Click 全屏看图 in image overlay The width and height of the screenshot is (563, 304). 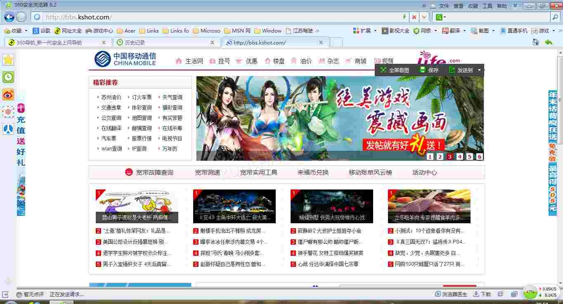point(395,70)
